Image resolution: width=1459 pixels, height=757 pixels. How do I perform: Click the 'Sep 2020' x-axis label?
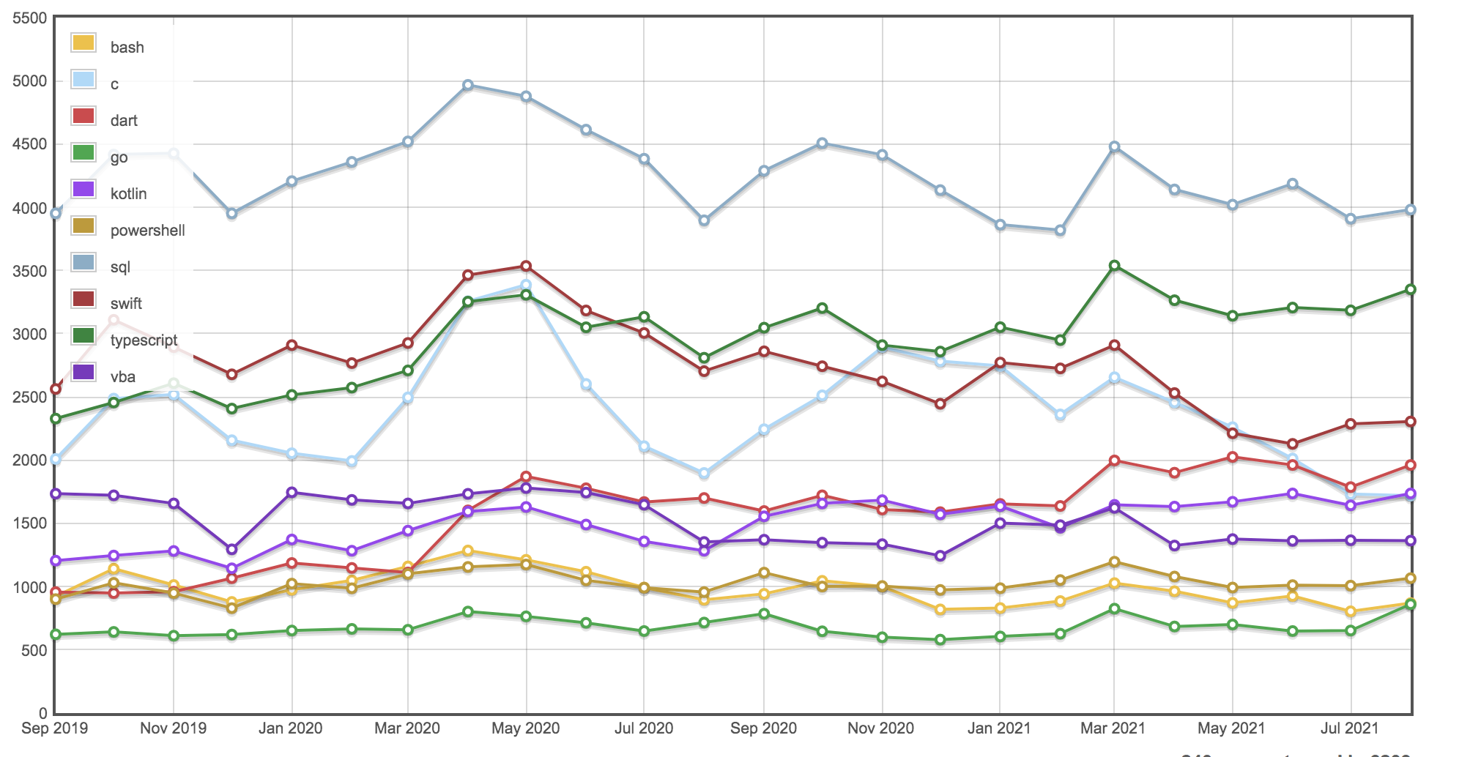(763, 728)
